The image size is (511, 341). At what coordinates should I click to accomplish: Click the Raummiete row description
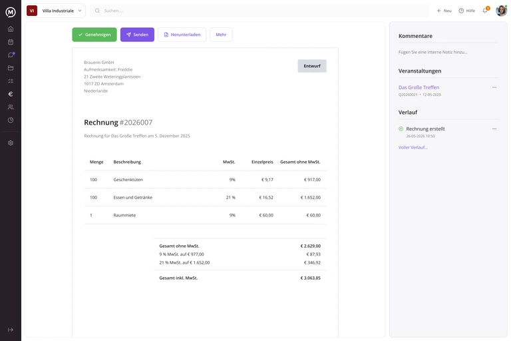click(124, 215)
